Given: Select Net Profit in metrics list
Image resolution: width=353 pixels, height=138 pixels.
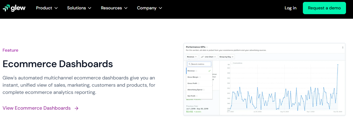Looking at the screenshot, I should (199, 96).
